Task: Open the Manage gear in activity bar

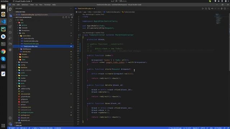Action: click(10, 124)
